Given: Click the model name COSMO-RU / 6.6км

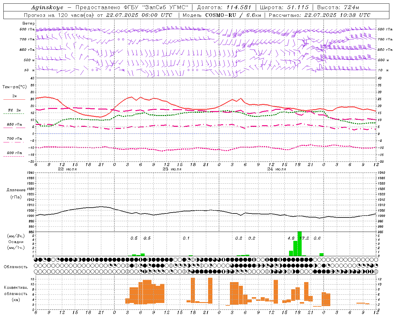Looking at the screenshot, I should pos(233,15).
